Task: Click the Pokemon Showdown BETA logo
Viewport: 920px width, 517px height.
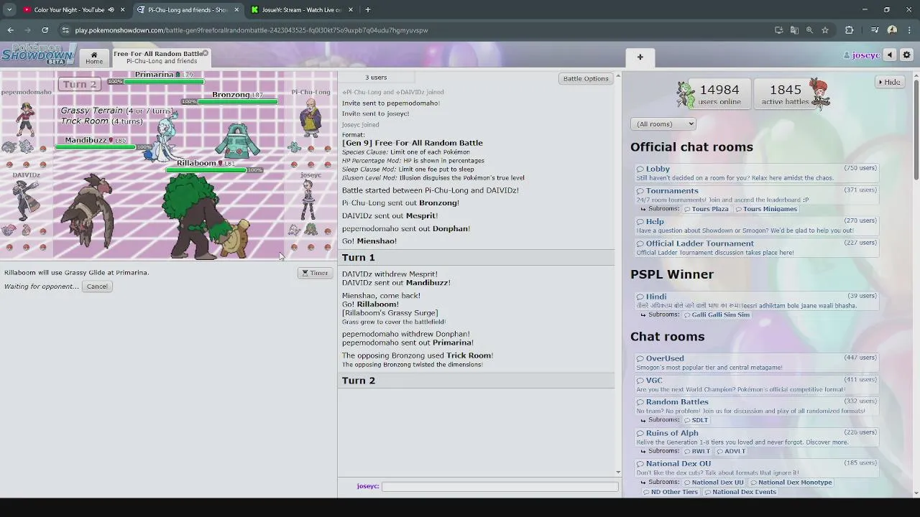Action: click(x=38, y=55)
